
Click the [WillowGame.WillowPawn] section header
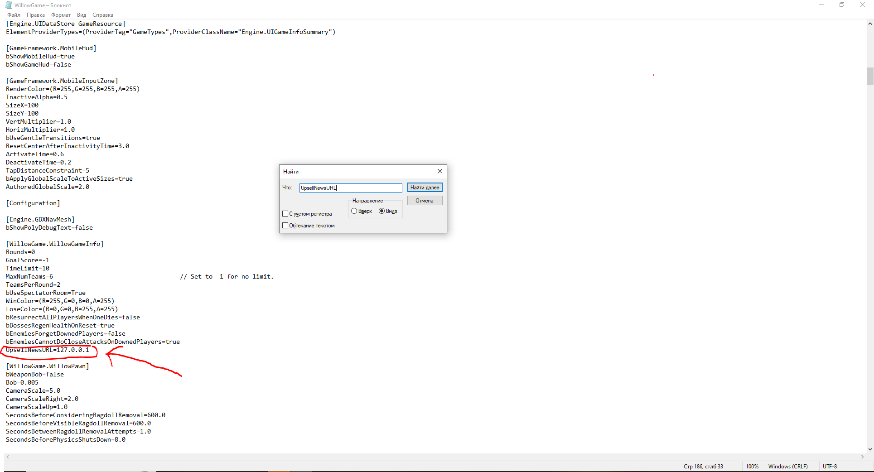coord(48,366)
